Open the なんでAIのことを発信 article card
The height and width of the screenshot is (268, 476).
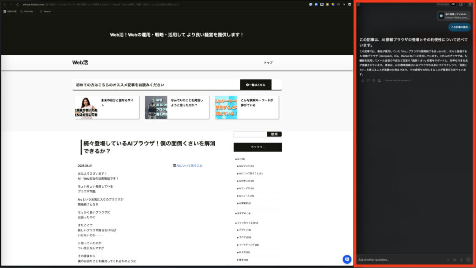click(x=177, y=107)
